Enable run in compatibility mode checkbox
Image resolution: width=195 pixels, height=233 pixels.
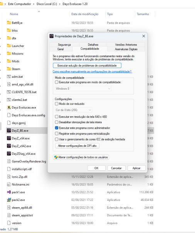pos(56,82)
